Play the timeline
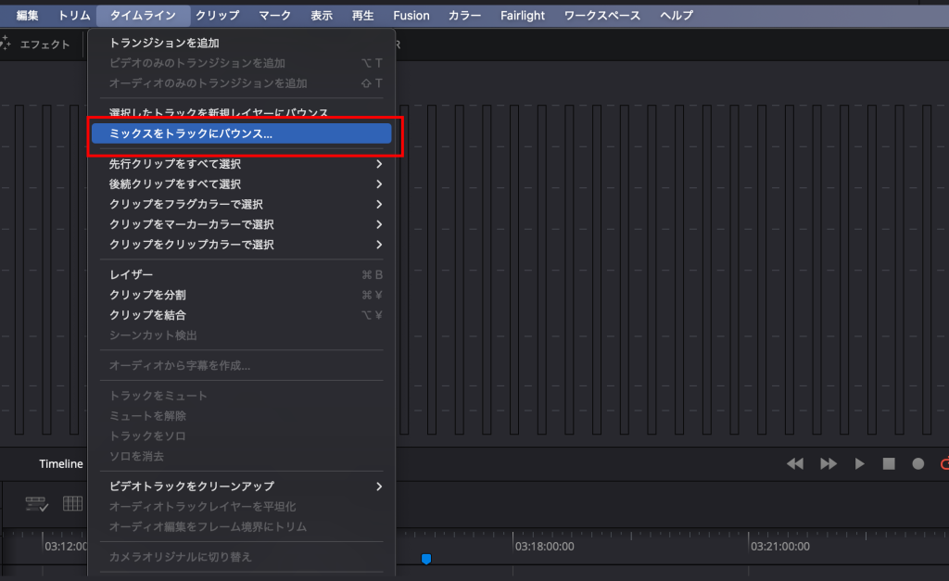This screenshot has height=581, width=949. click(x=859, y=463)
